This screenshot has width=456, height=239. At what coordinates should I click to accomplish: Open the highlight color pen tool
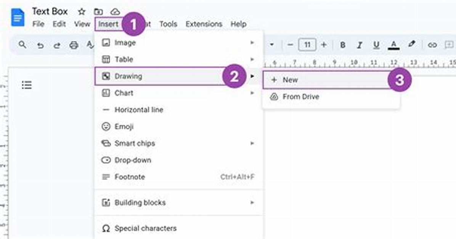click(x=411, y=44)
